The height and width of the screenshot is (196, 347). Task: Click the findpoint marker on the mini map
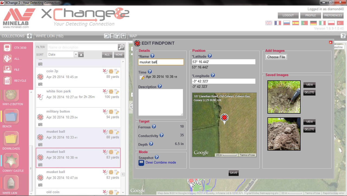pos(224,118)
